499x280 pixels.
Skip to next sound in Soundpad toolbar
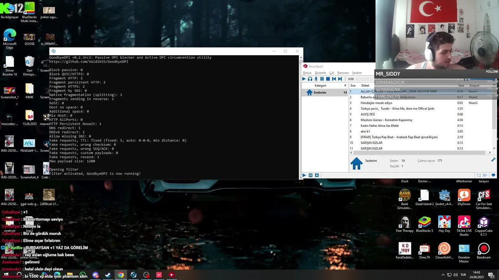(x=340, y=79)
